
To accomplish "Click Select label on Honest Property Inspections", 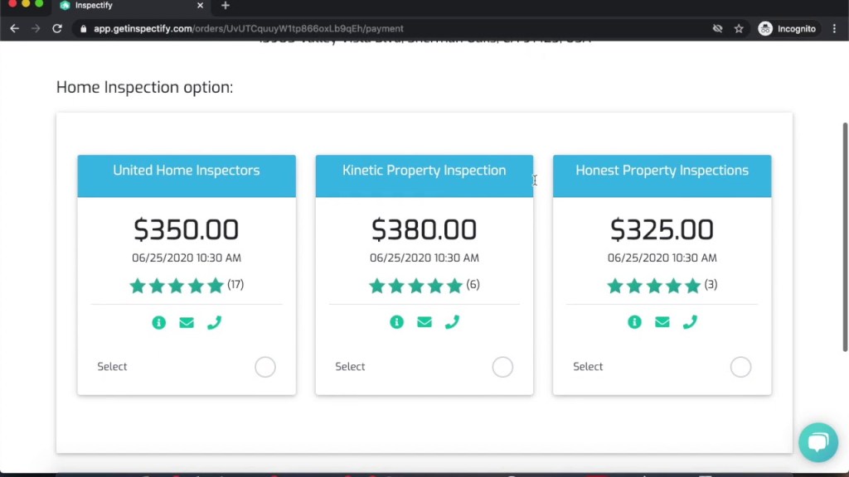I will 588,367.
